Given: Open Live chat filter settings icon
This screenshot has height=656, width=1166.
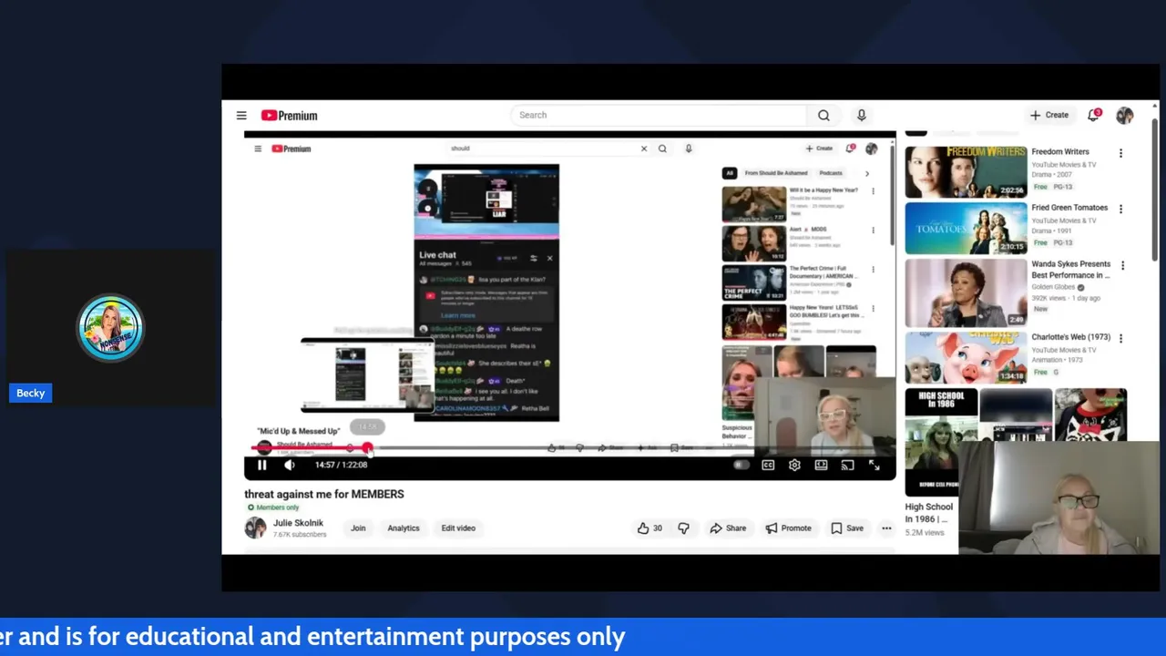Looking at the screenshot, I should [x=534, y=259].
